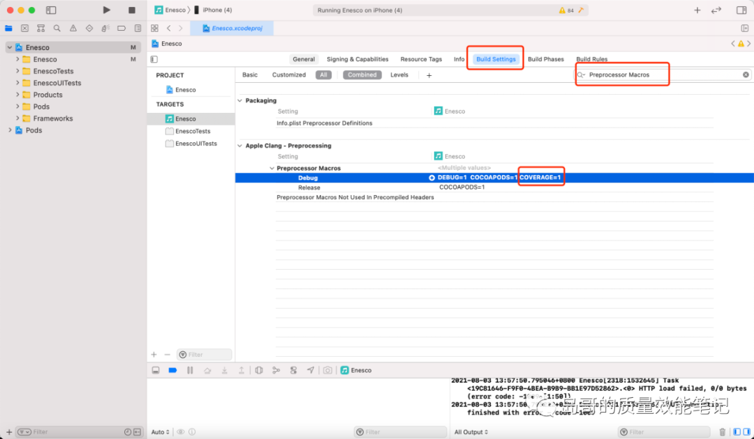Click the 84 warnings indicator
754x439 pixels.
(x=566, y=10)
